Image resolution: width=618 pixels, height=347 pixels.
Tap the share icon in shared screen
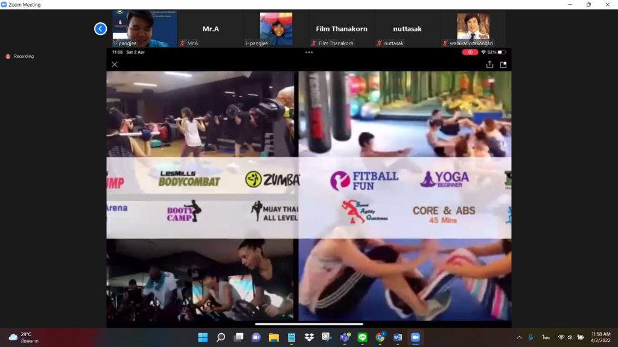tap(489, 64)
